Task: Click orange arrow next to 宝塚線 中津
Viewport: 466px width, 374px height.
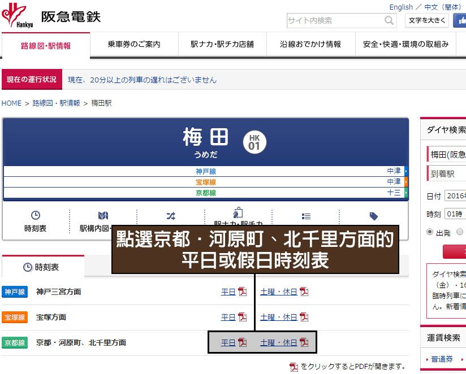Action: point(406,182)
